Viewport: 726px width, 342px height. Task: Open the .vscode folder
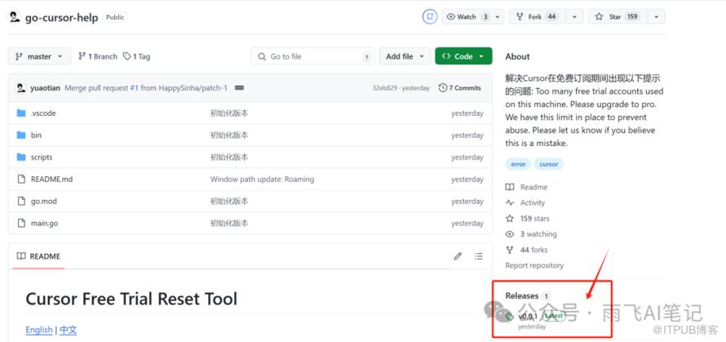click(x=43, y=113)
